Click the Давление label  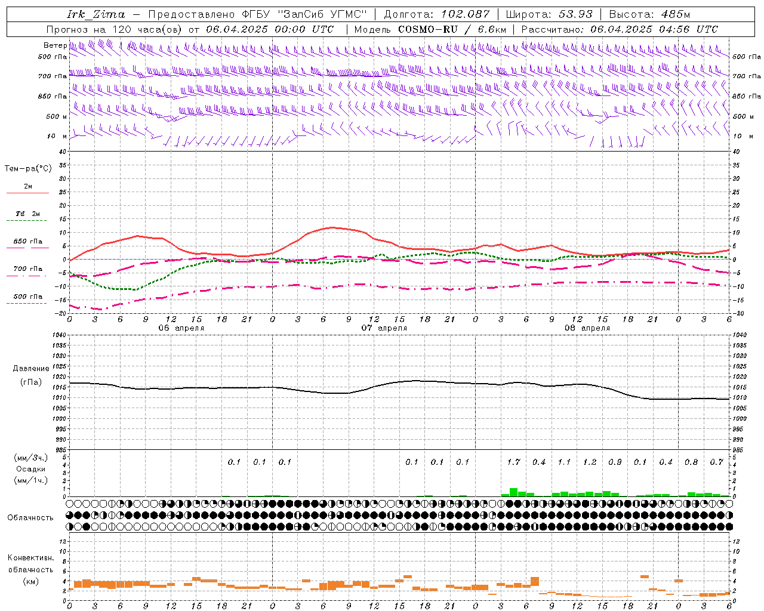(31, 369)
